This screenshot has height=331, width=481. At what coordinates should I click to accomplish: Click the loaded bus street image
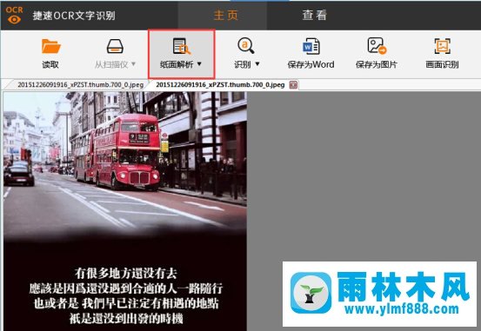pyautogui.click(x=125, y=211)
